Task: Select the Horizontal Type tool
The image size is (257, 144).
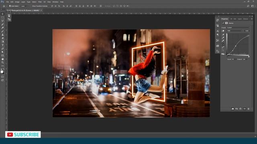Action: pos(2,45)
